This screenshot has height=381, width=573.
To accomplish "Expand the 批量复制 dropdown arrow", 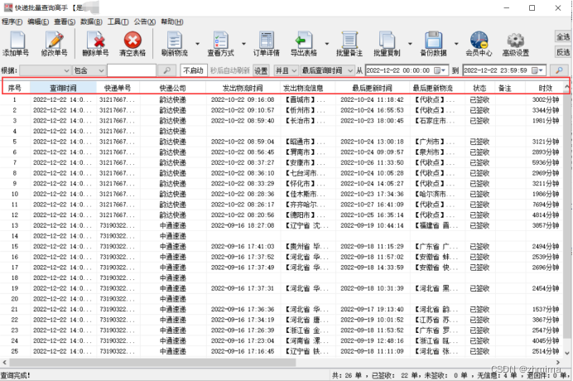I will [410, 44].
